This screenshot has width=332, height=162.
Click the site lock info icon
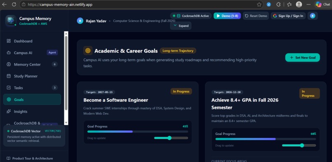point(24,5)
